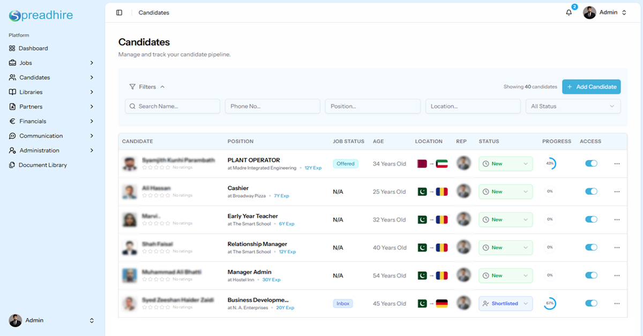Click the 67% progress circle
This screenshot has width=643, height=336.
(550, 303)
